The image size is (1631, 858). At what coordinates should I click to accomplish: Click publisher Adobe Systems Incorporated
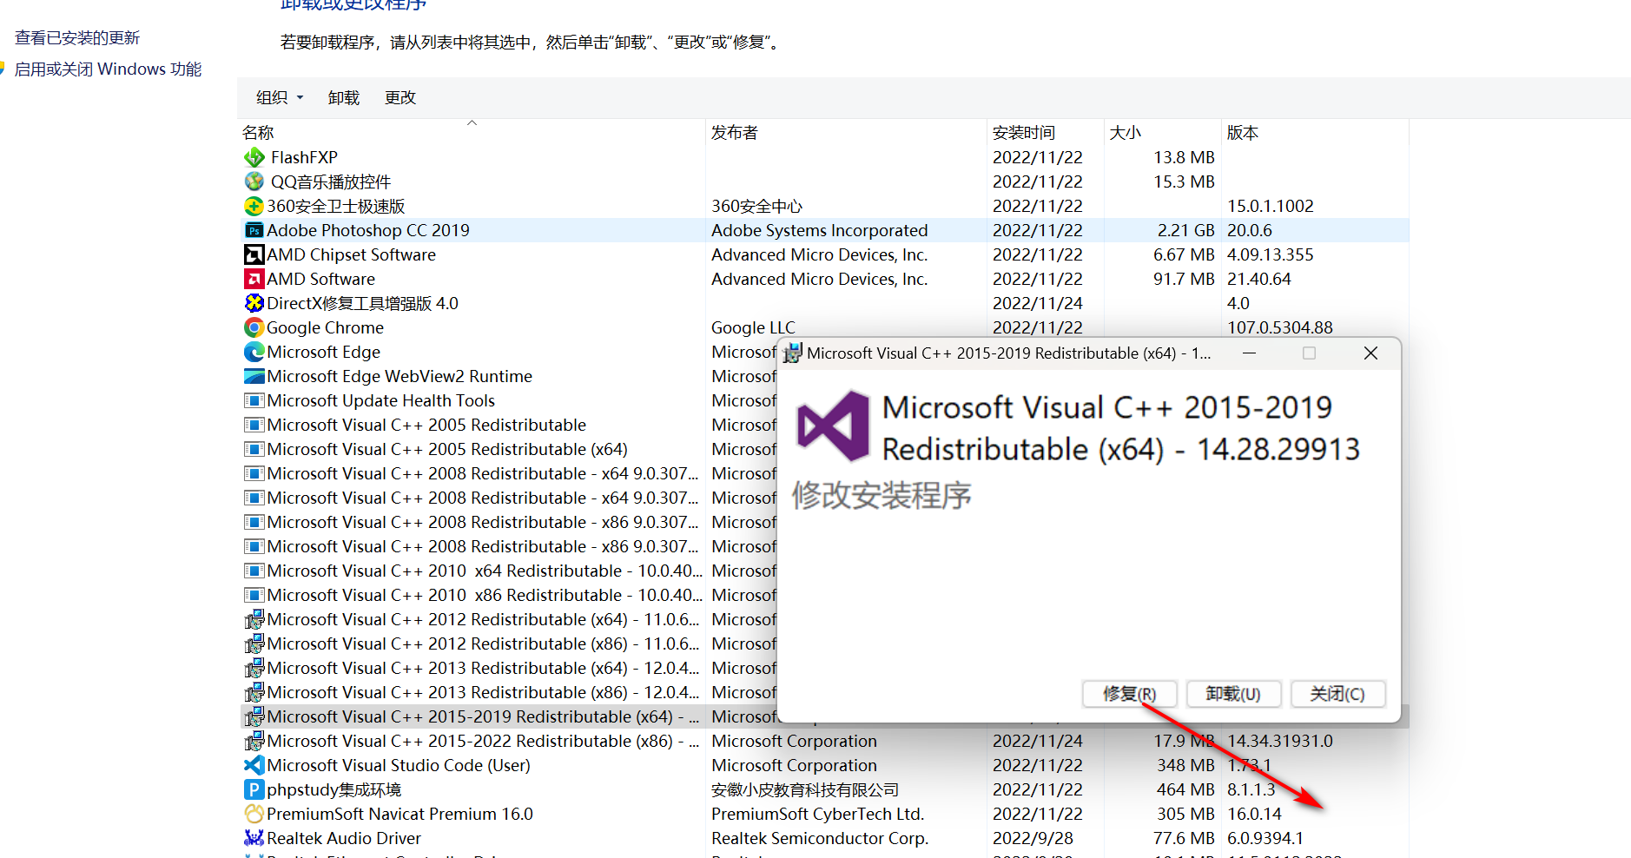819,230
